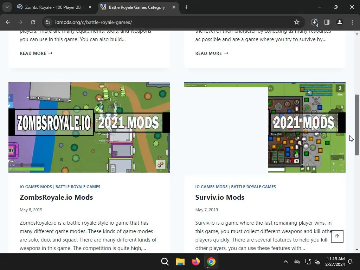This screenshot has width=360, height=270.
Task: Click the muted volume tray icon
Action: (x=317, y=262)
